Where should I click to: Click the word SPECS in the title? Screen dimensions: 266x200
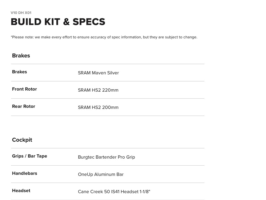(x=89, y=22)
